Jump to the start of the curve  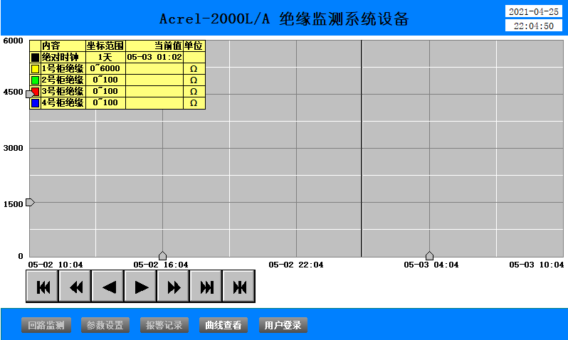[43, 287]
